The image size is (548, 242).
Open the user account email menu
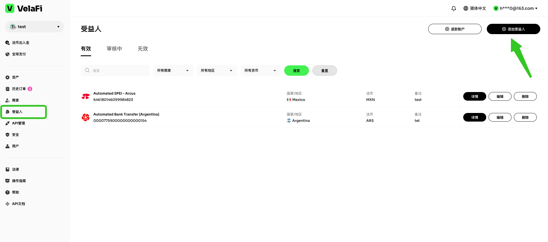[x=516, y=9]
